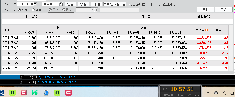This screenshot has width=235, height=97.
Task: Open the end date calendar picker icon
Action: [61, 4]
